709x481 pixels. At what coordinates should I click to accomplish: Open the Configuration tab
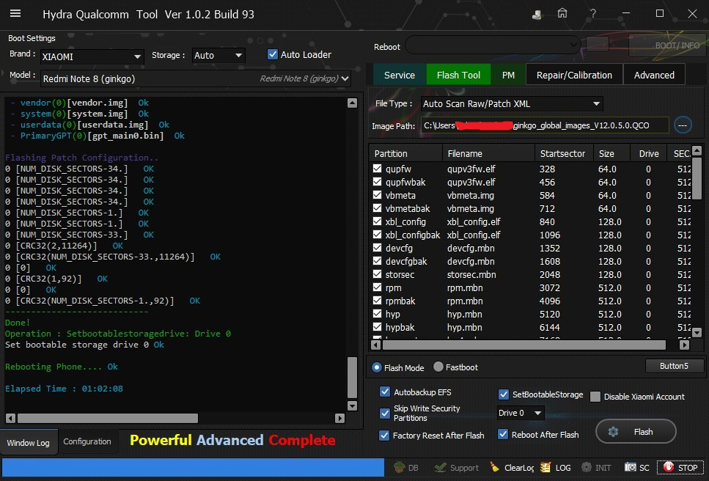pos(87,441)
